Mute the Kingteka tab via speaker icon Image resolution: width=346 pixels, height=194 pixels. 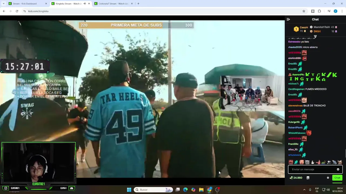(85, 4)
